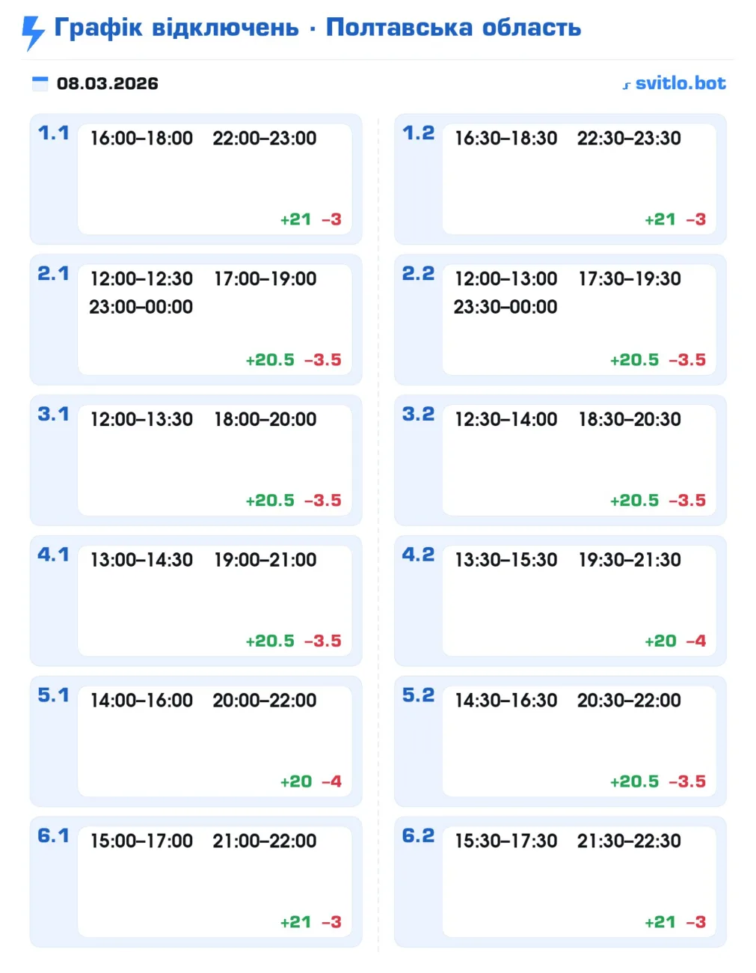This screenshot has height=973, width=756.
Task: Click the 18:00–20:00 slot in queue 3.1
Action: point(265,419)
